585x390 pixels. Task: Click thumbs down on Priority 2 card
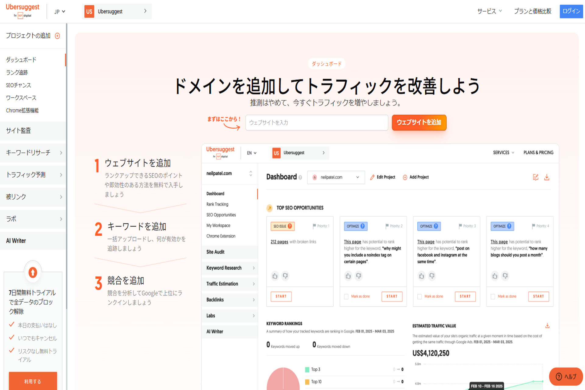click(x=359, y=276)
